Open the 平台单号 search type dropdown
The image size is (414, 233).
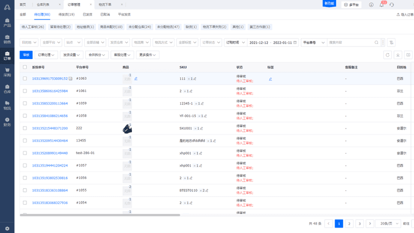314,42
